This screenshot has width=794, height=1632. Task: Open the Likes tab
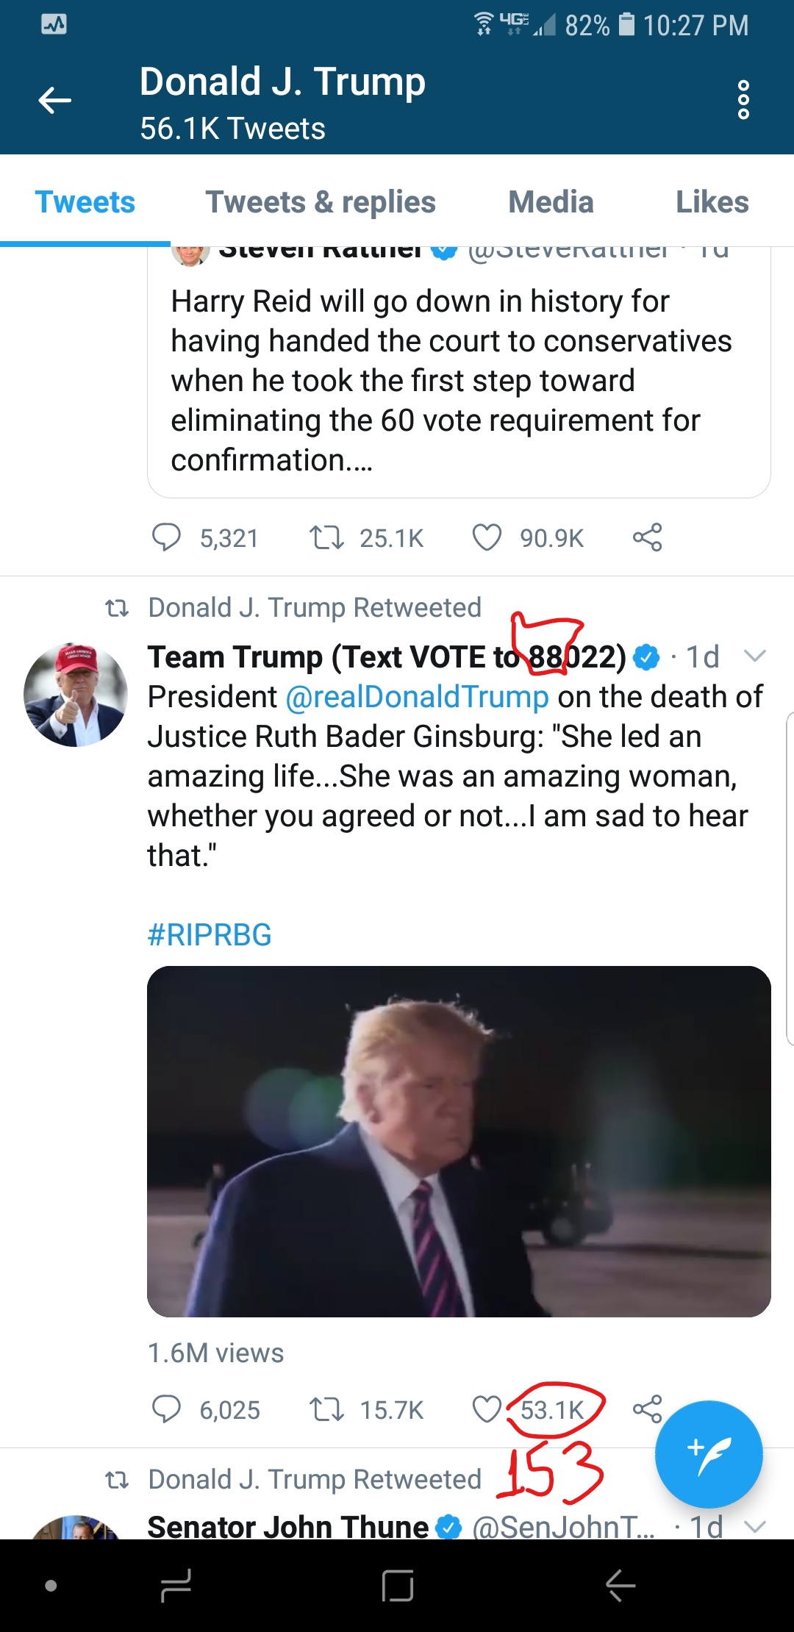click(x=712, y=202)
